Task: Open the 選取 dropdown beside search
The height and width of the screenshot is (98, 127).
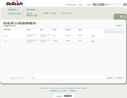Action: tap(98, 5)
